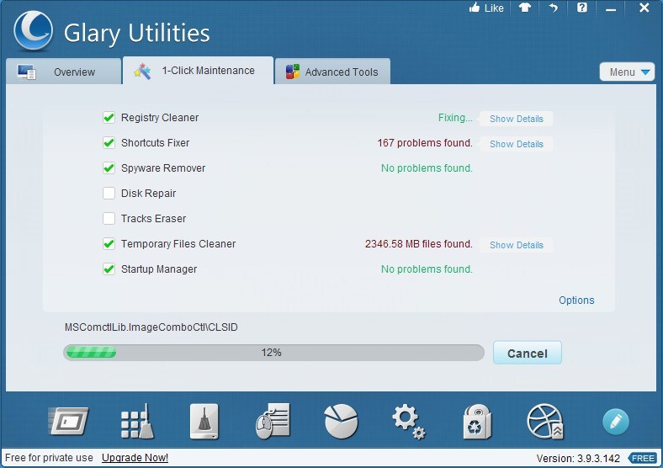
Task: Click the "Fixing..." status text
Action: [x=455, y=118]
